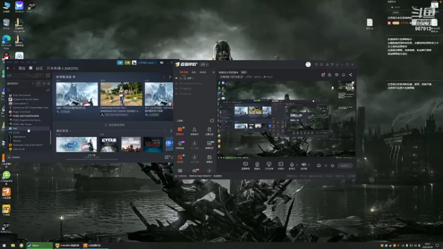Open gift box icon with red dot

coord(323,75)
